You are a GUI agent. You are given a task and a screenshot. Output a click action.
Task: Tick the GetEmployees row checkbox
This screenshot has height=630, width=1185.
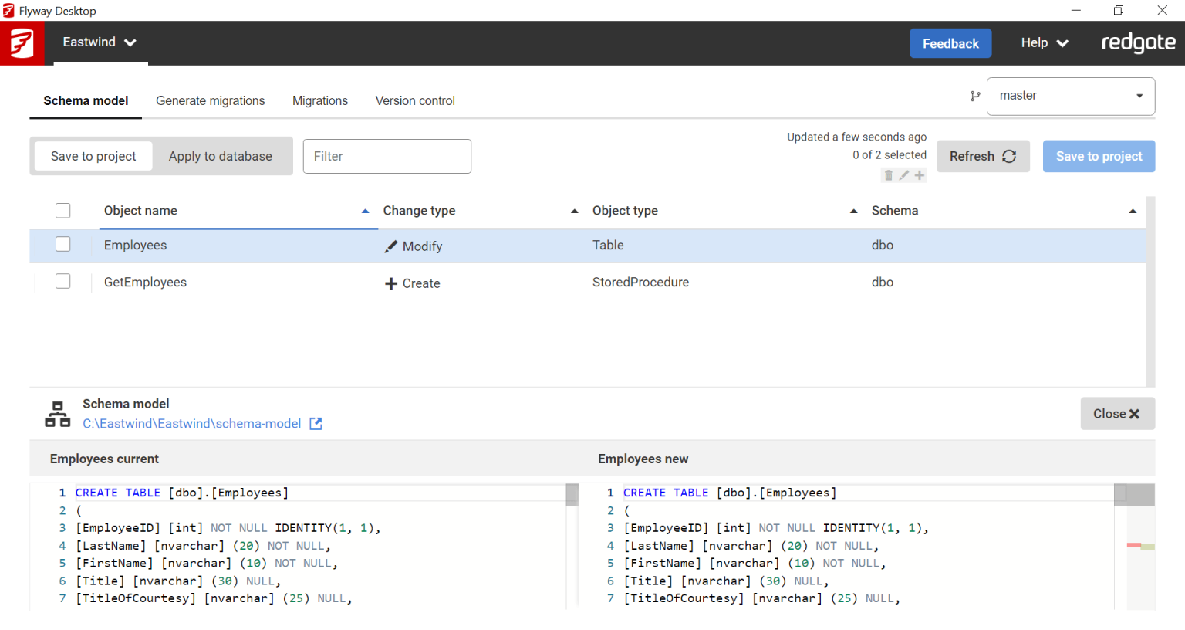63,282
